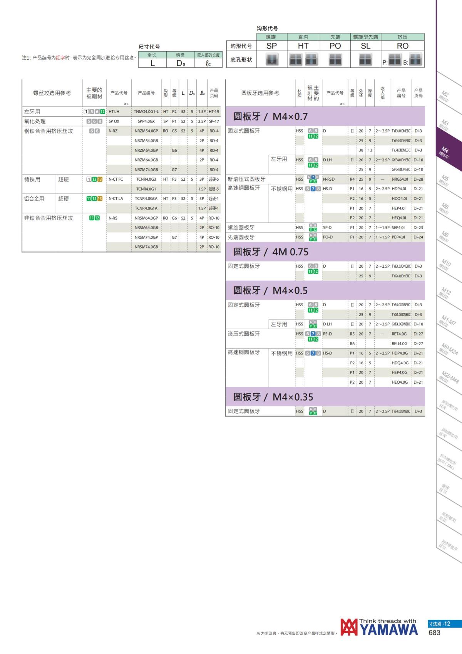Click the PO bottom-hole shape icon

[335, 60]
